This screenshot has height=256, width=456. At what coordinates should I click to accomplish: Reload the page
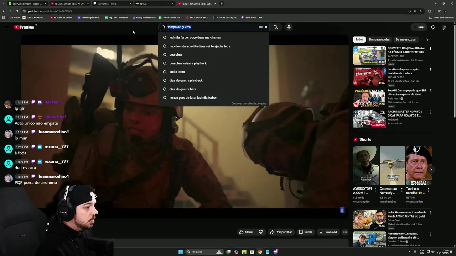(16, 11)
